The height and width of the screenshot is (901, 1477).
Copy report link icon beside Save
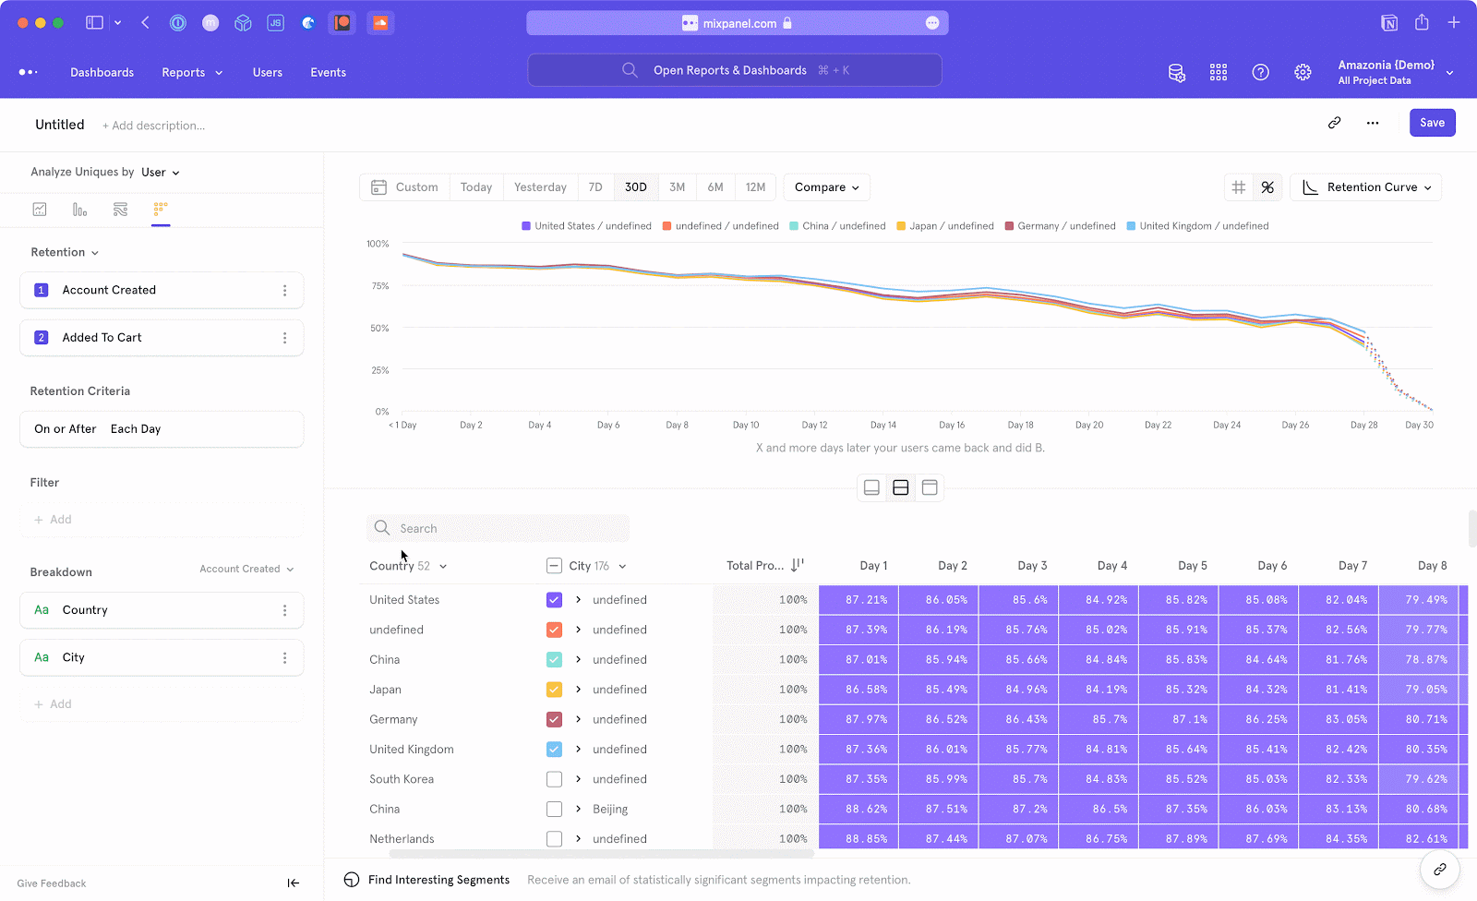point(1334,123)
